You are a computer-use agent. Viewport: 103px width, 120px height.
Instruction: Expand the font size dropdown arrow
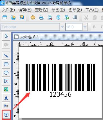(85, 27)
